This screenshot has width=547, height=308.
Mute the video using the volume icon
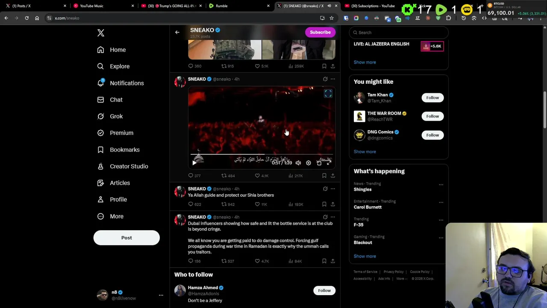[298, 163]
